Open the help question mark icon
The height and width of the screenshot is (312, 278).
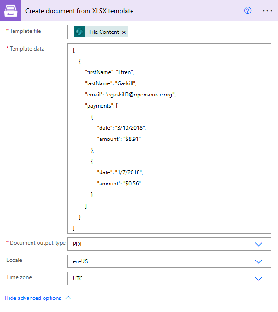tap(247, 11)
